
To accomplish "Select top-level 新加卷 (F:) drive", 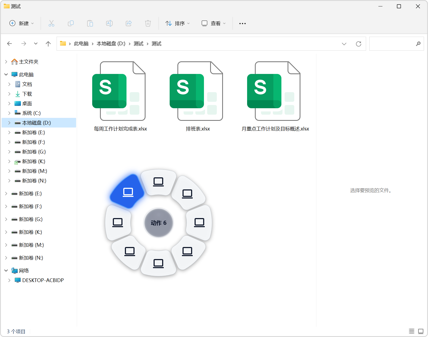I will point(30,206).
